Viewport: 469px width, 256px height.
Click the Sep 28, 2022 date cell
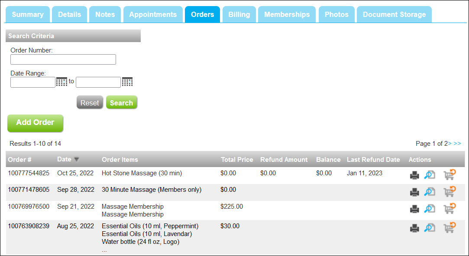[76, 190]
